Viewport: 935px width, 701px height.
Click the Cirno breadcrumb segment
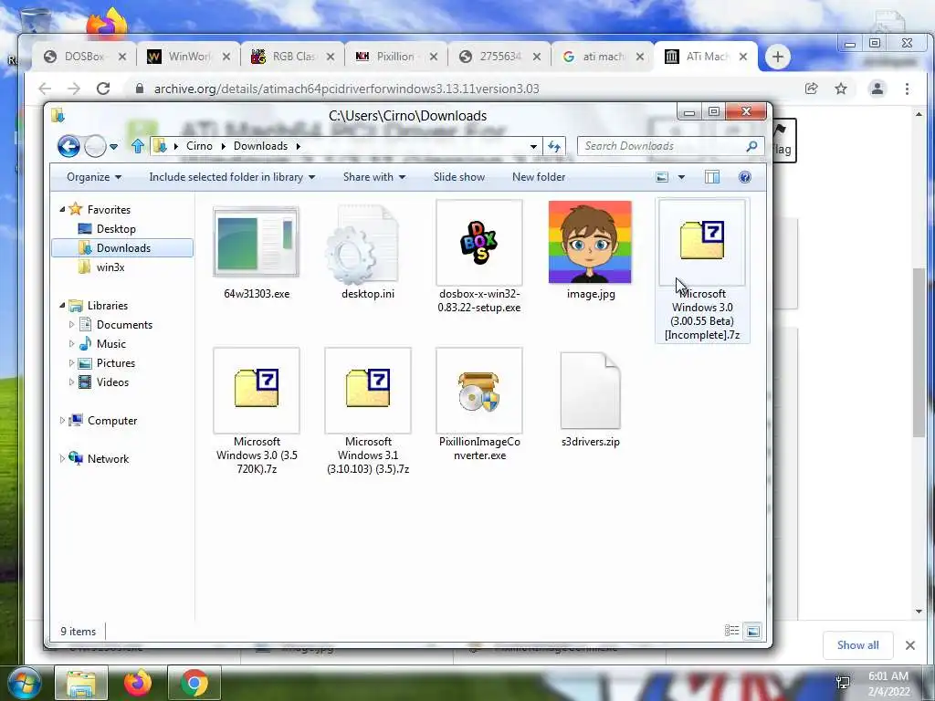[x=199, y=146]
